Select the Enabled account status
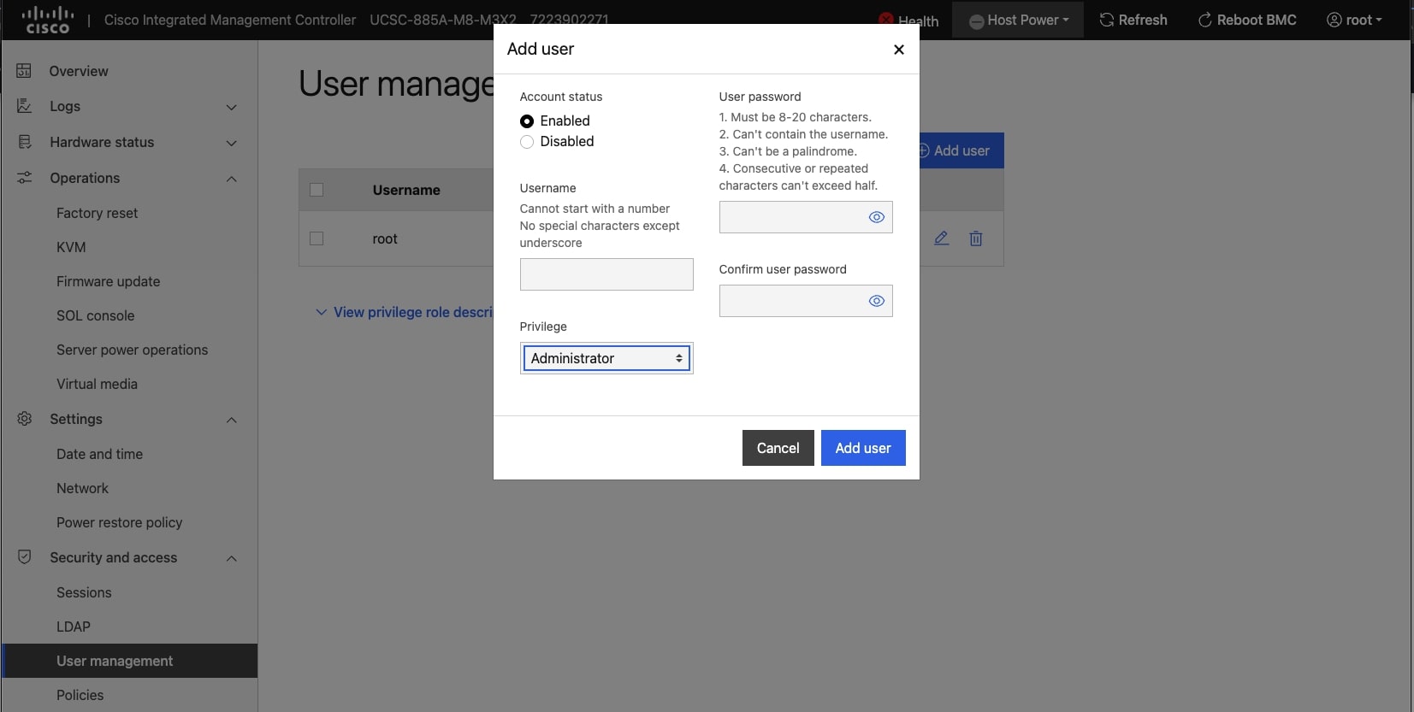This screenshot has height=712, width=1414. pyautogui.click(x=527, y=121)
